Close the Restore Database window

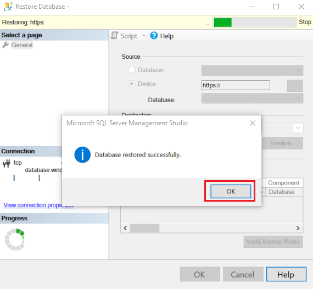click(x=301, y=7)
